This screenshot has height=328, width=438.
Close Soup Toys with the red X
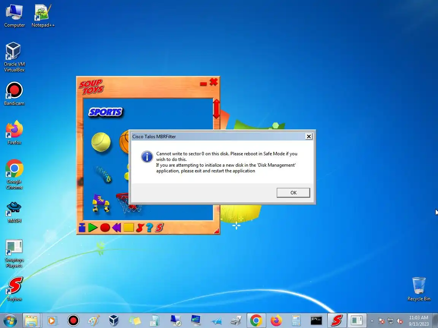(x=214, y=82)
